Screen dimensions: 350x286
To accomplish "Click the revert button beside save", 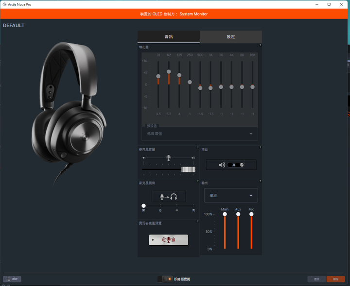I will (316, 279).
